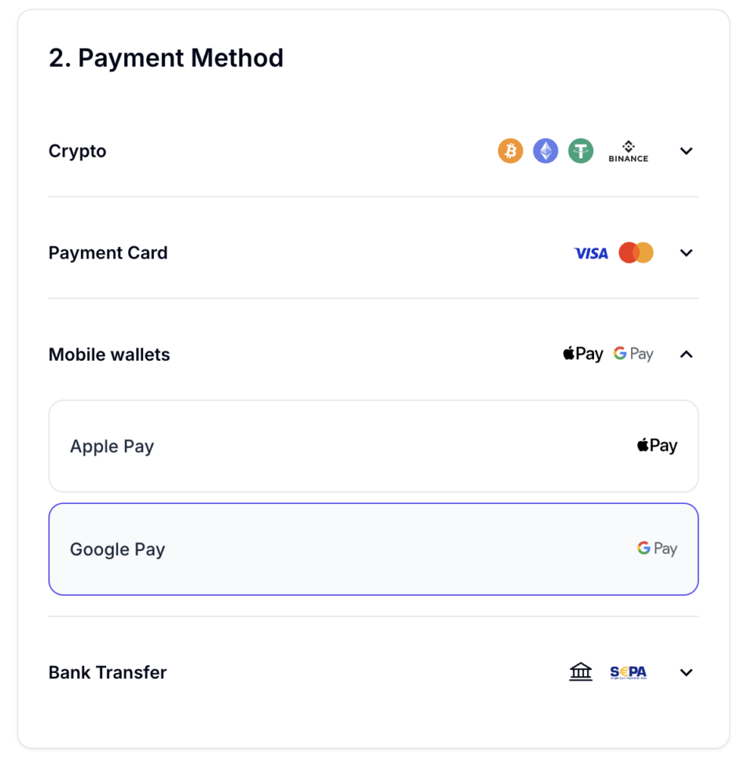Expand the Bank Transfer chevron
The height and width of the screenshot is (776, 741).
click(x=686, y=672)
